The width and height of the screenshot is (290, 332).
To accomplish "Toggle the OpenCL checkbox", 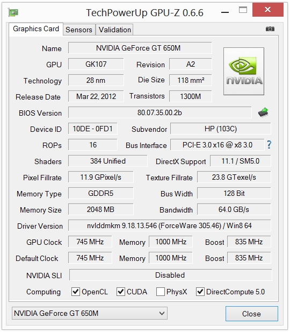I will (76, 292).
